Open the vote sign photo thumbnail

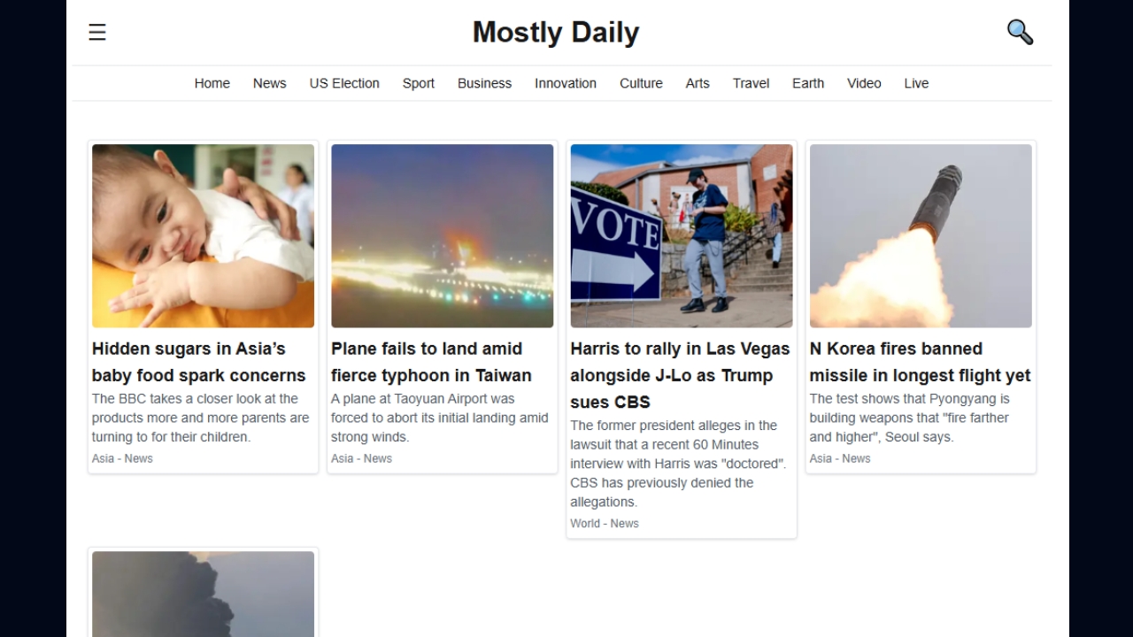pyautogui.click(x=682, y=236)
